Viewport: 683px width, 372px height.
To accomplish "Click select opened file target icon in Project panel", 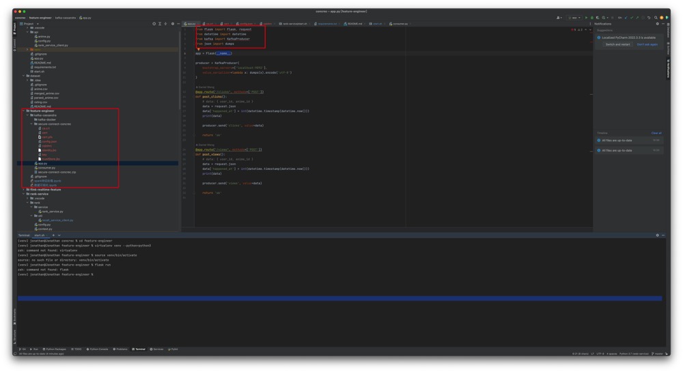I will [154, 24].
